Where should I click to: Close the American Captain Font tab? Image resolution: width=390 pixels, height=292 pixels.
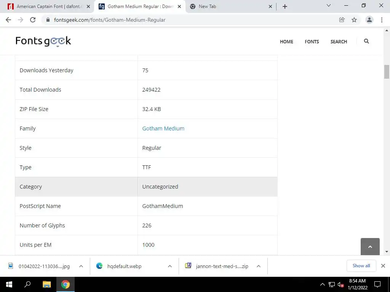click(88, 7)
